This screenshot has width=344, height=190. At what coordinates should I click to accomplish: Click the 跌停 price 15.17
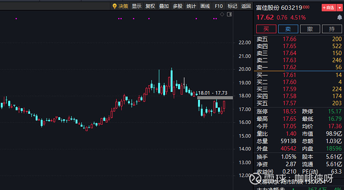click(x=335, y=111)
